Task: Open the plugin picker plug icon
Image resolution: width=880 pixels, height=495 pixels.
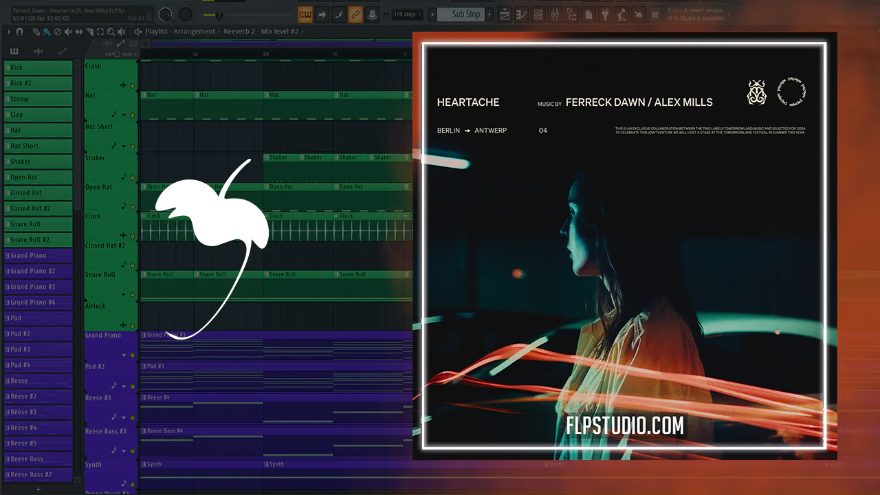Action: [606, 14]
